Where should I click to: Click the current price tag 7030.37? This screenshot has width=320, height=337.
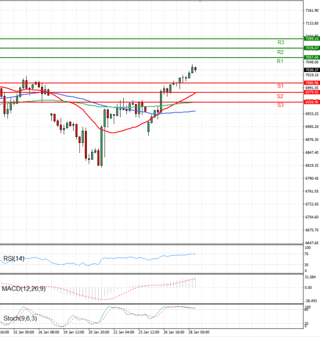(x=311, y=70)
